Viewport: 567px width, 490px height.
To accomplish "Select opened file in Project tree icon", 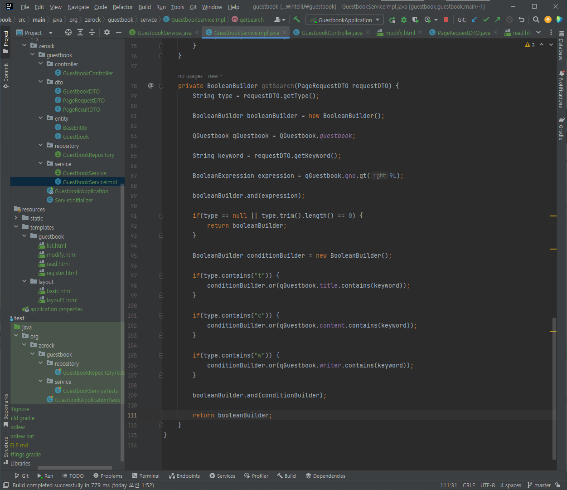I will [68, 32].
